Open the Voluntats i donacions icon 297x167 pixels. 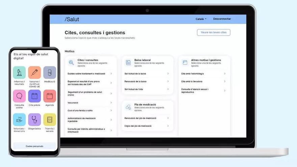pos(19,119)
